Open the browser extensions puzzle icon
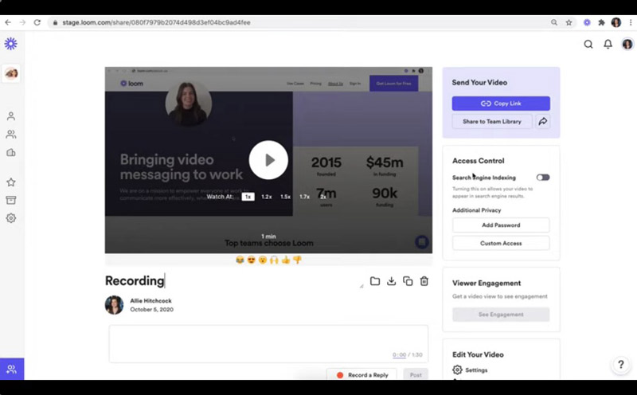 click(x=602, y=23)
